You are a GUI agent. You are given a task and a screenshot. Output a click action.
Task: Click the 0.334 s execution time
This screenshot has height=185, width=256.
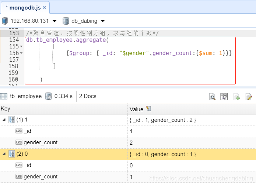63,96
